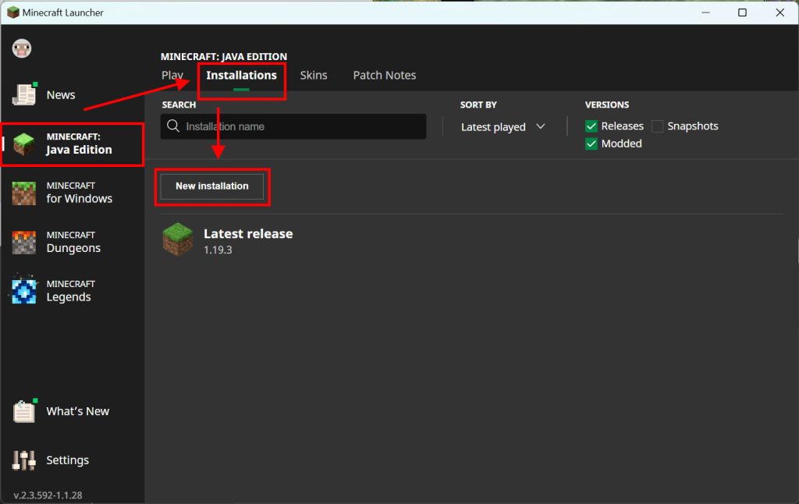Enable the Snapshots checkbox
The width and height of the screenshot is (799, 504).
point(658,126)
